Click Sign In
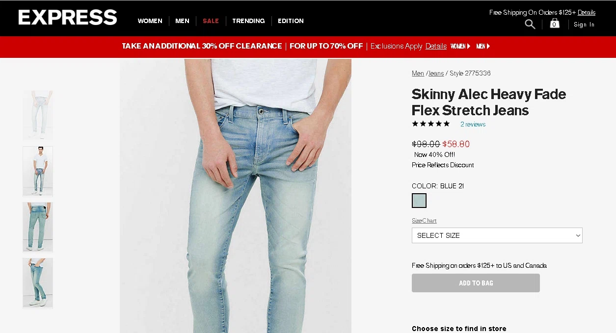The width and height of the screenshot is (616, 333). tap(584, 25)
